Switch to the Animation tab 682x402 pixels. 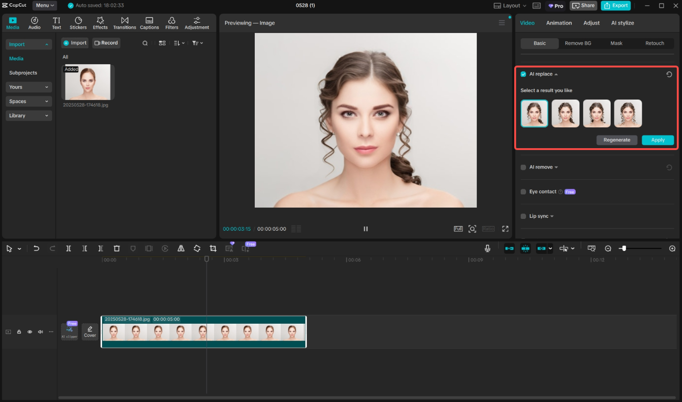pos(559,23)
